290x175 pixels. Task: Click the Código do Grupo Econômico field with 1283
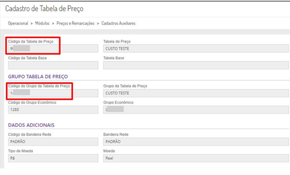[53, 109]
